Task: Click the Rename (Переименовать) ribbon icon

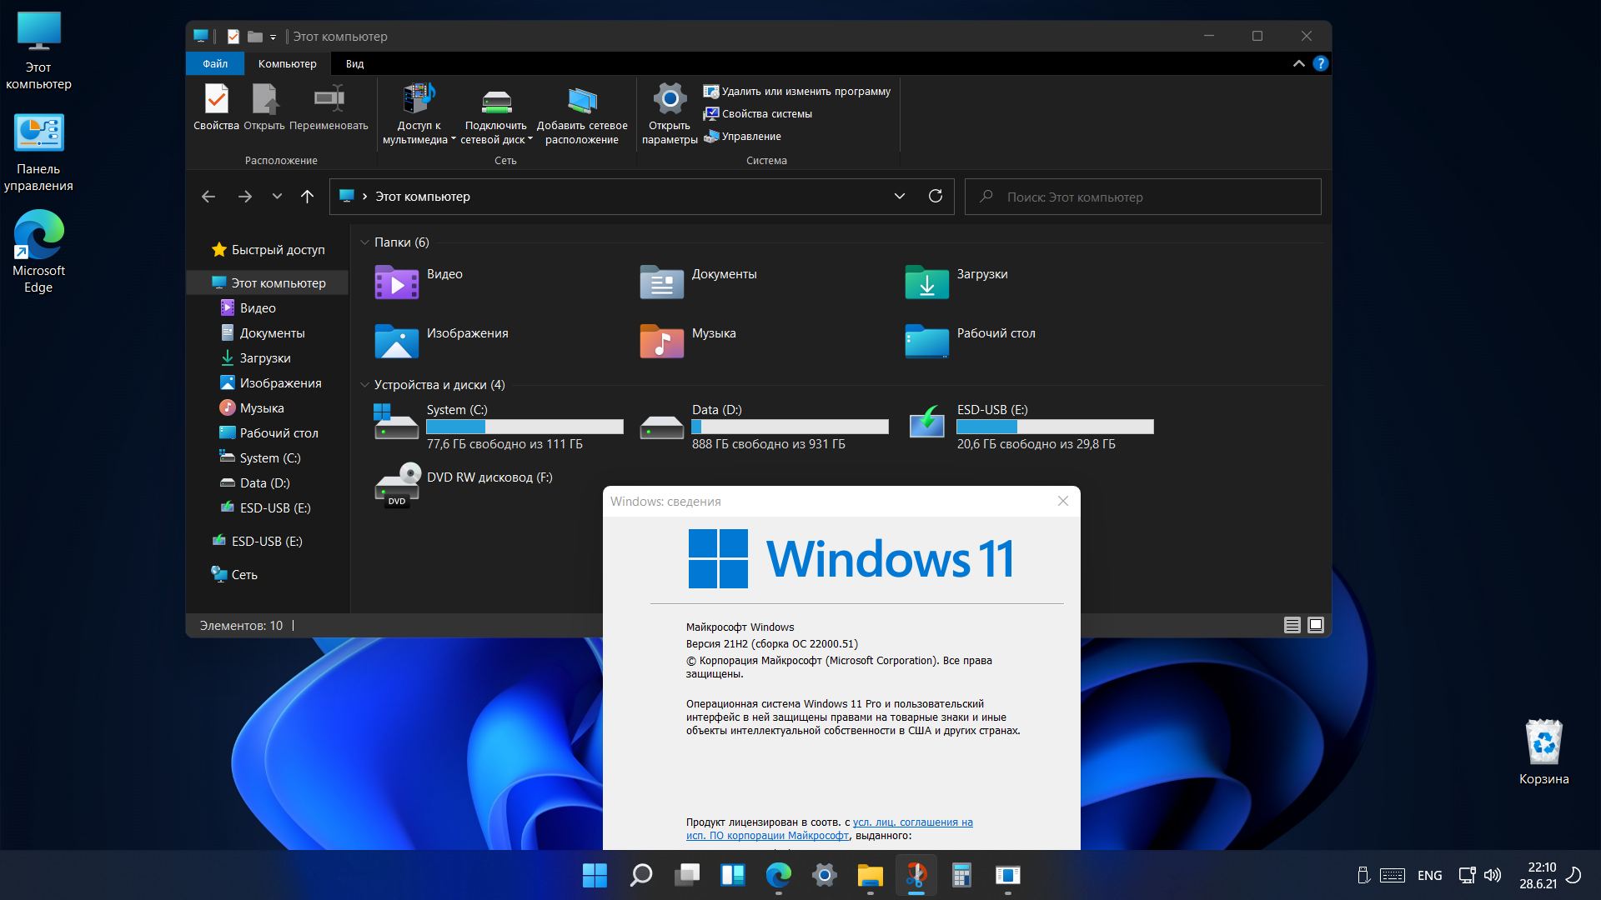Action: click(329, 107)
